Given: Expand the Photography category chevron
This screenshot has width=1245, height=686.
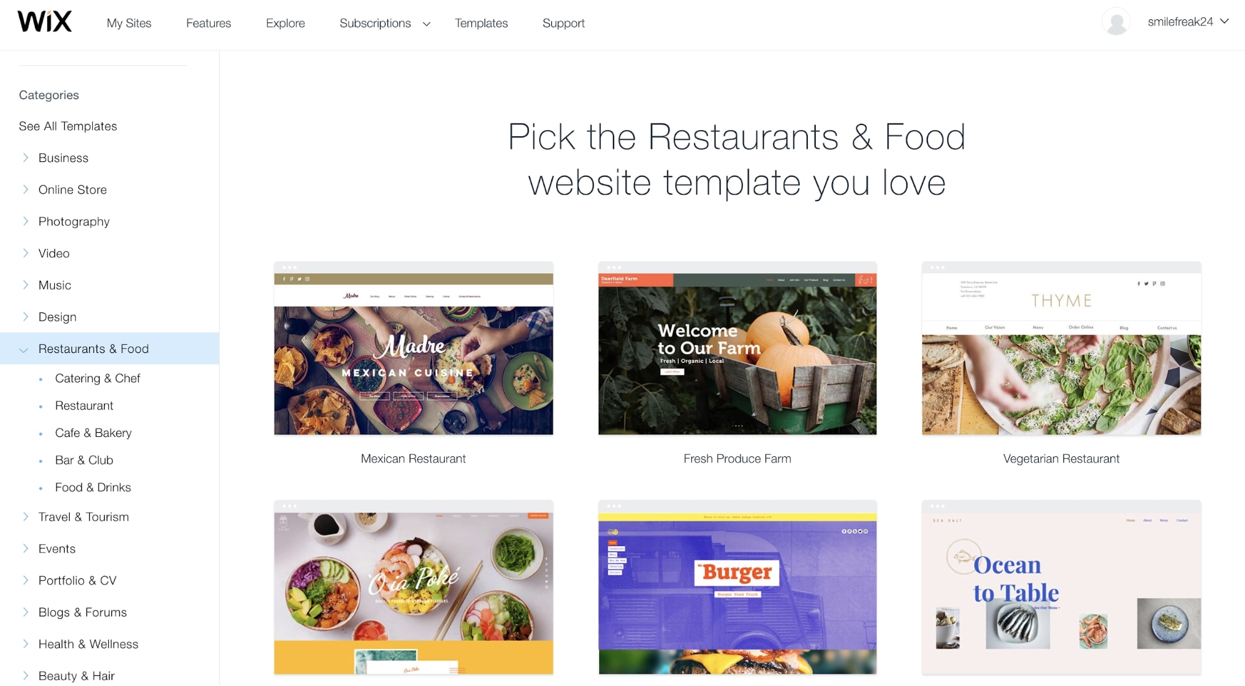Looking at the screenshot, I should (25, 221).
